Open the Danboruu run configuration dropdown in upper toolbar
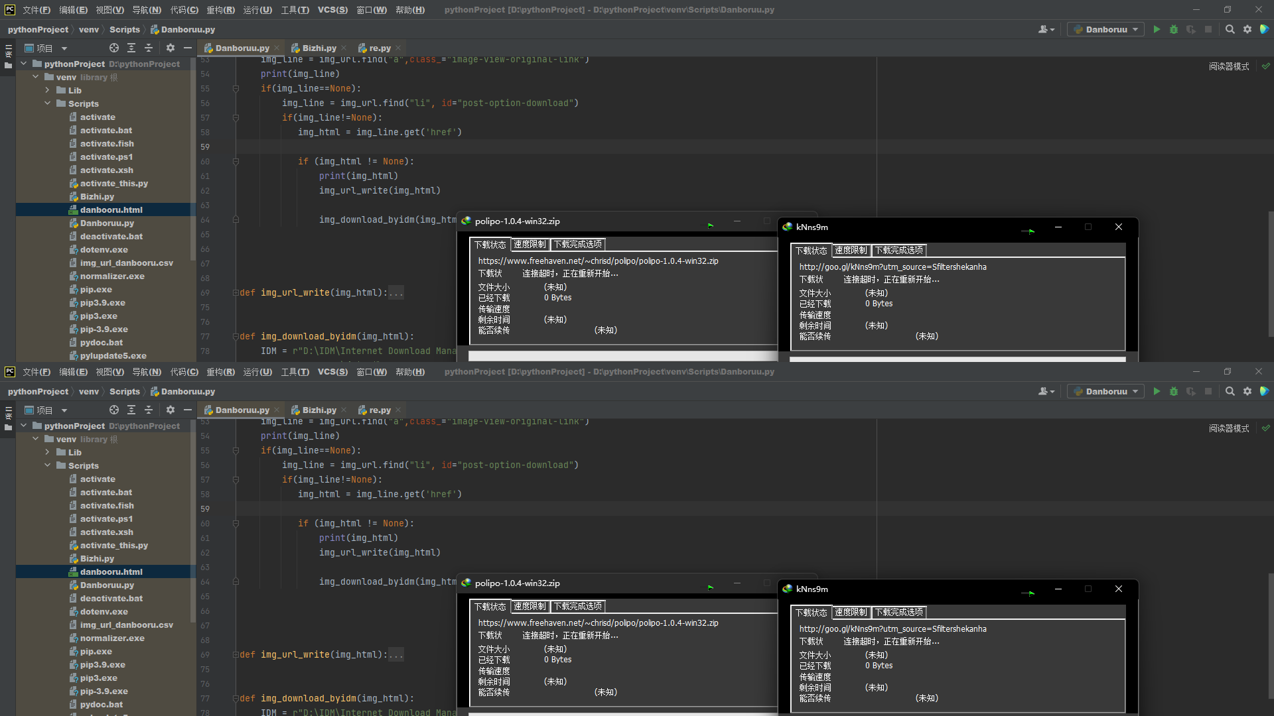This screenshot has height=716, width=1274. (x=1106, y=29)
